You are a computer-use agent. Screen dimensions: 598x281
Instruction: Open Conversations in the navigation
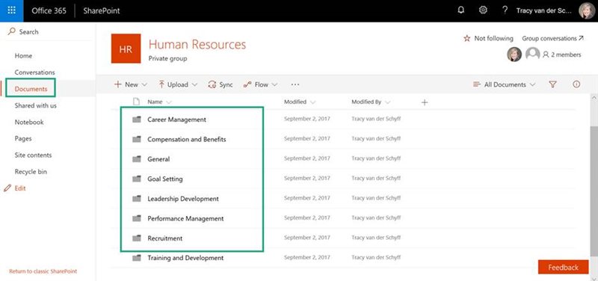[x=34, y=72]
